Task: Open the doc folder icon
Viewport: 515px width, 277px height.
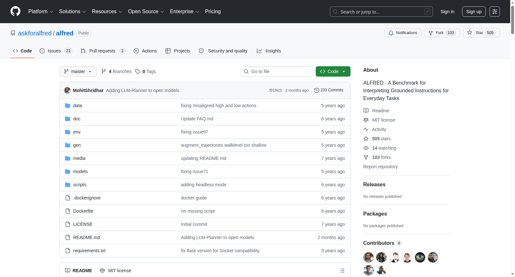Action: pos(68,119)
